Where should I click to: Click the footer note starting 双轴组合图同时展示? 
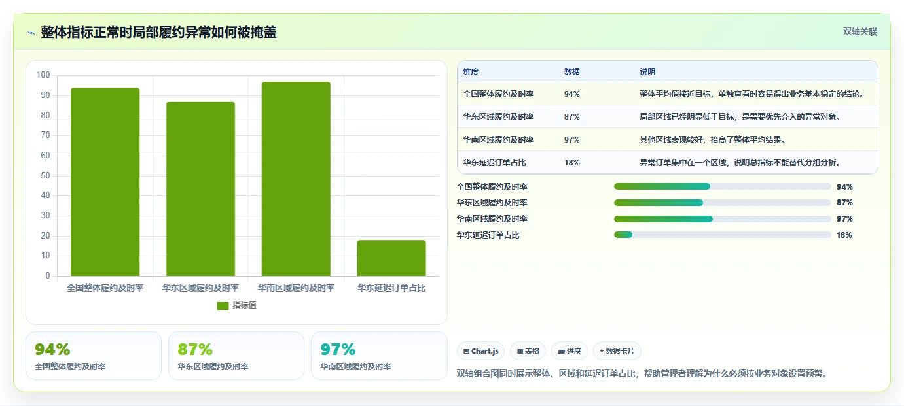point(642,374)
